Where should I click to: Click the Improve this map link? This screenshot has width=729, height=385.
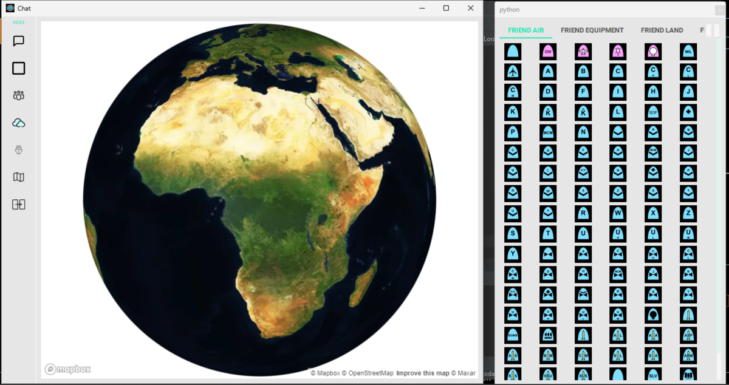[422, 373]
